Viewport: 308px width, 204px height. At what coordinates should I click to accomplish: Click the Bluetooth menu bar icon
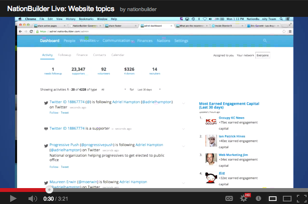199,19
